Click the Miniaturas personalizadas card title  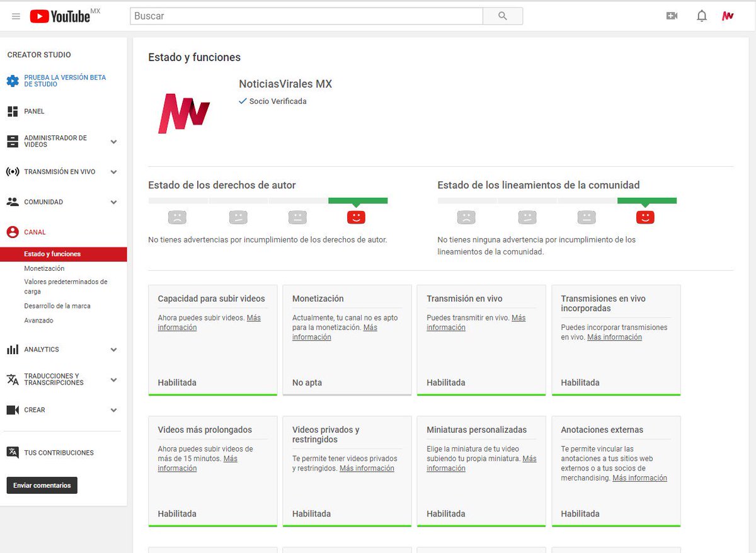coord(476,430)
